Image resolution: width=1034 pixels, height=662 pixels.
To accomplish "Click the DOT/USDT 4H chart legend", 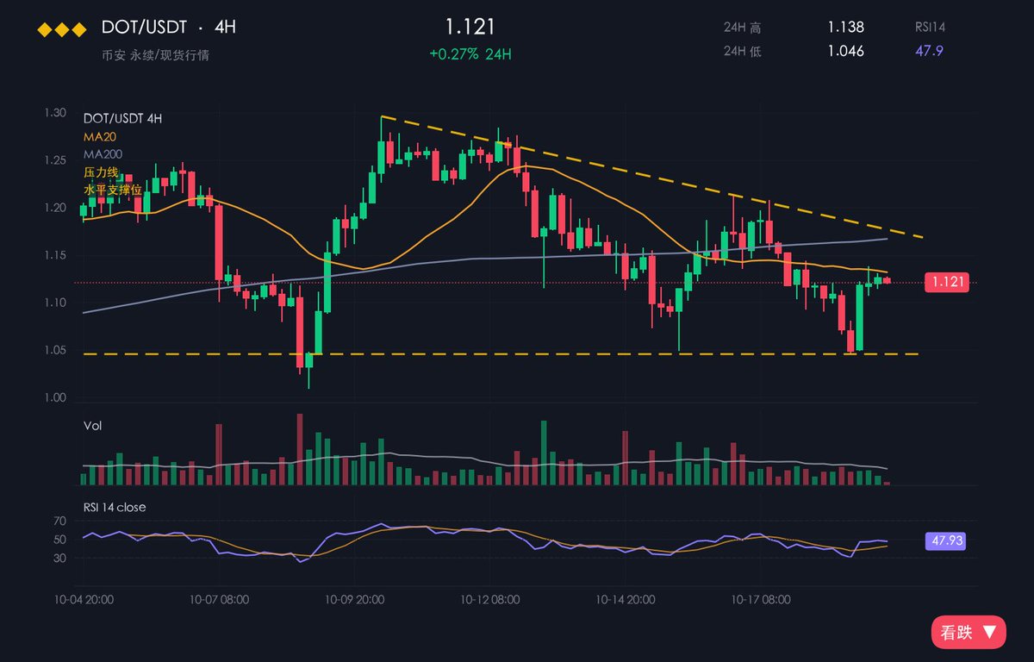I will (x=122, y=118).
